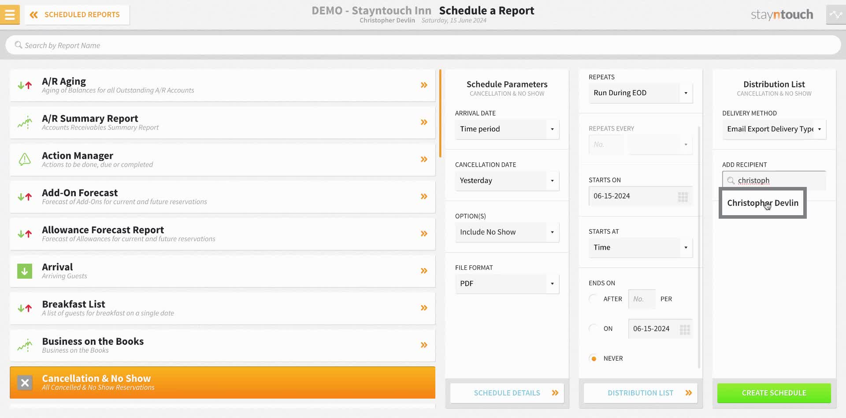846x418 pixels.
Task: Open the Repeats Every unit dropdown
Action: pos(660,145)
